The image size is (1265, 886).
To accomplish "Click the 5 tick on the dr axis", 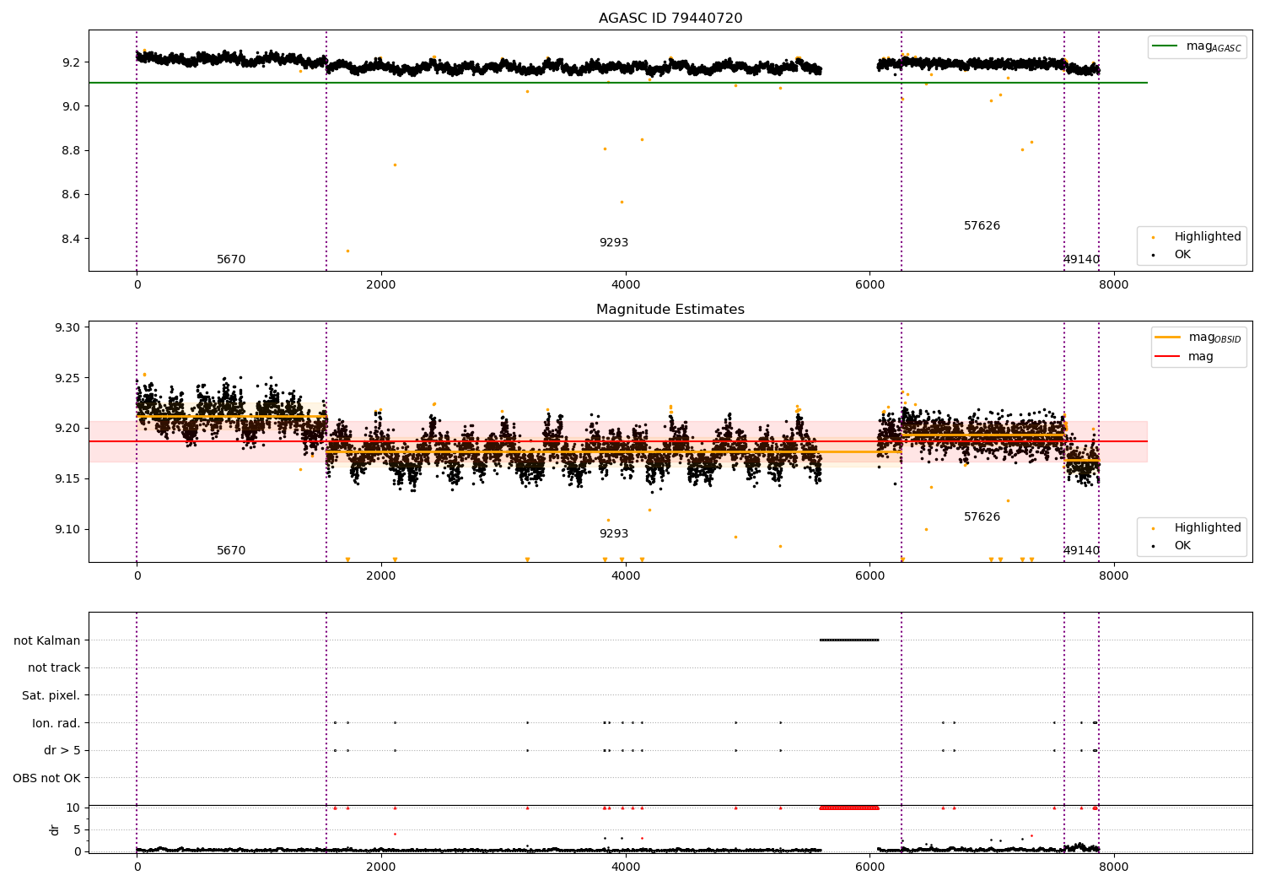I will [77, 830].
